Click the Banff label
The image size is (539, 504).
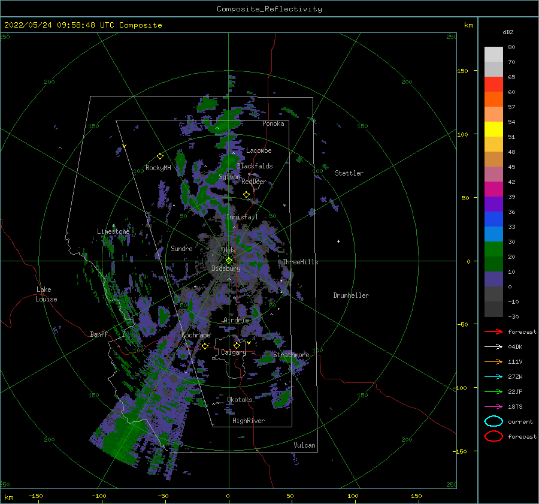[x=99, y=334]
